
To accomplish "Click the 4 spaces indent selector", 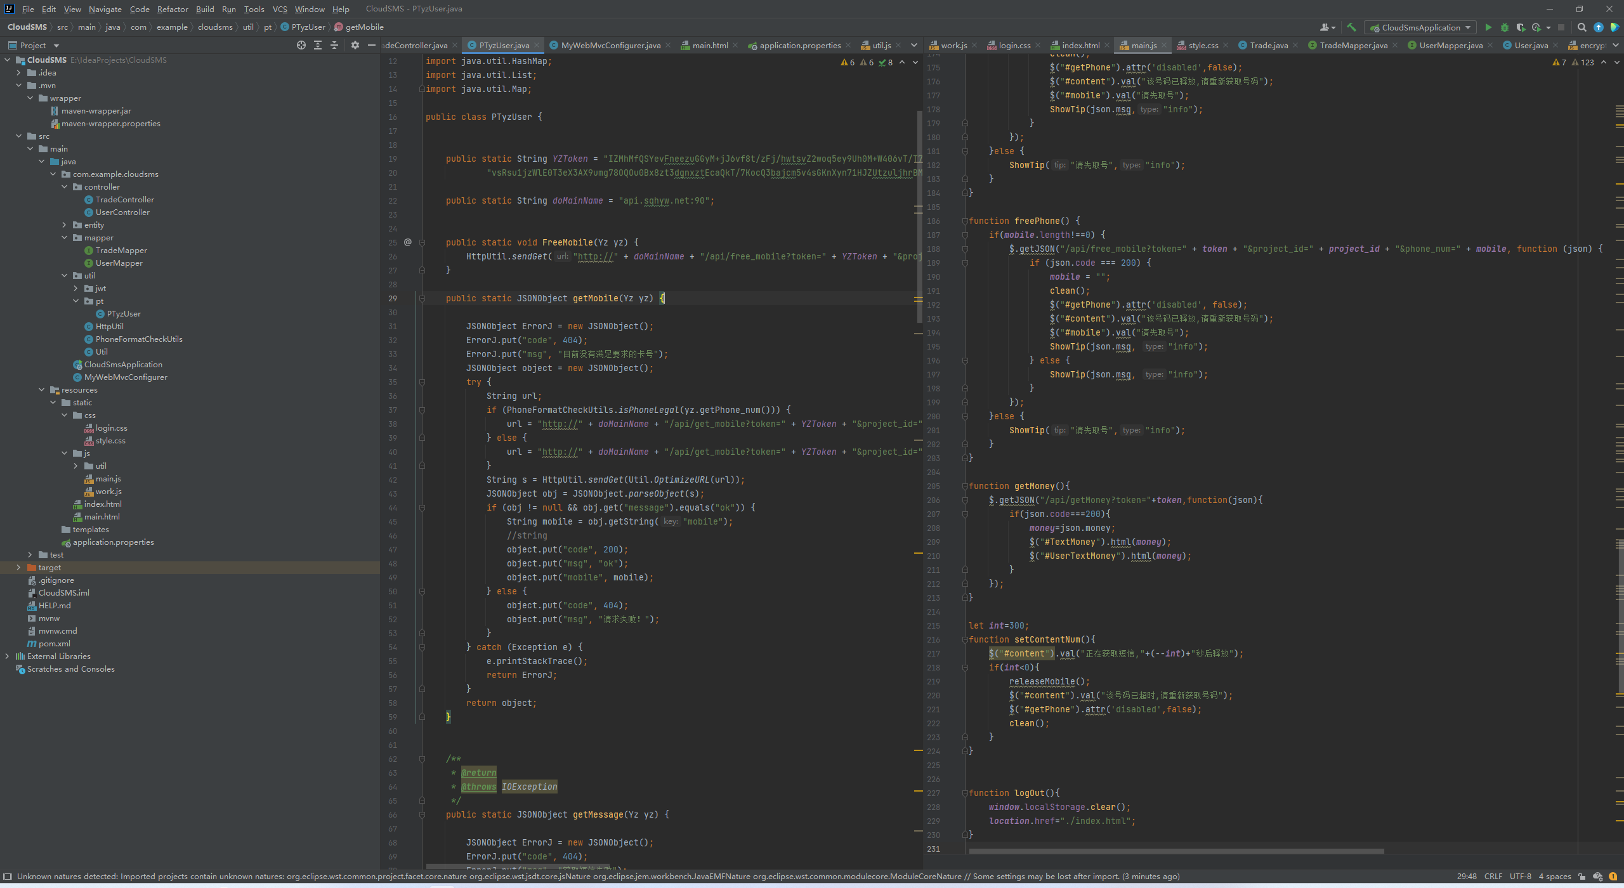I will [x=1554, y=877].
